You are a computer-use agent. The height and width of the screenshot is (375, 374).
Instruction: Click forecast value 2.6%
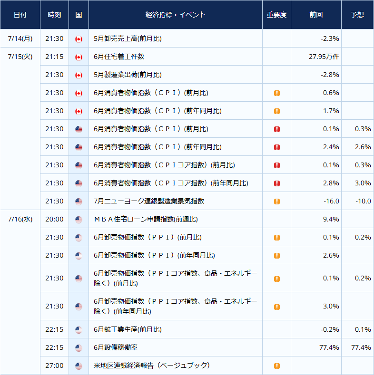click(363, 147)
